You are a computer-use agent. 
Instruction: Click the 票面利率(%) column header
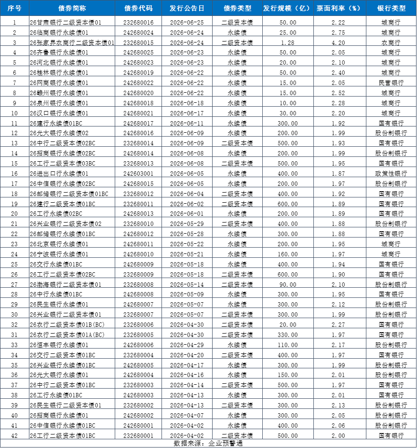tap(340, 8)
